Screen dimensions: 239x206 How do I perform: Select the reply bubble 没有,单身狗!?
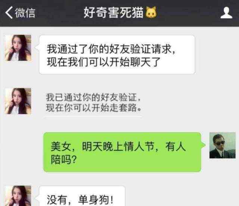[82, 196]
